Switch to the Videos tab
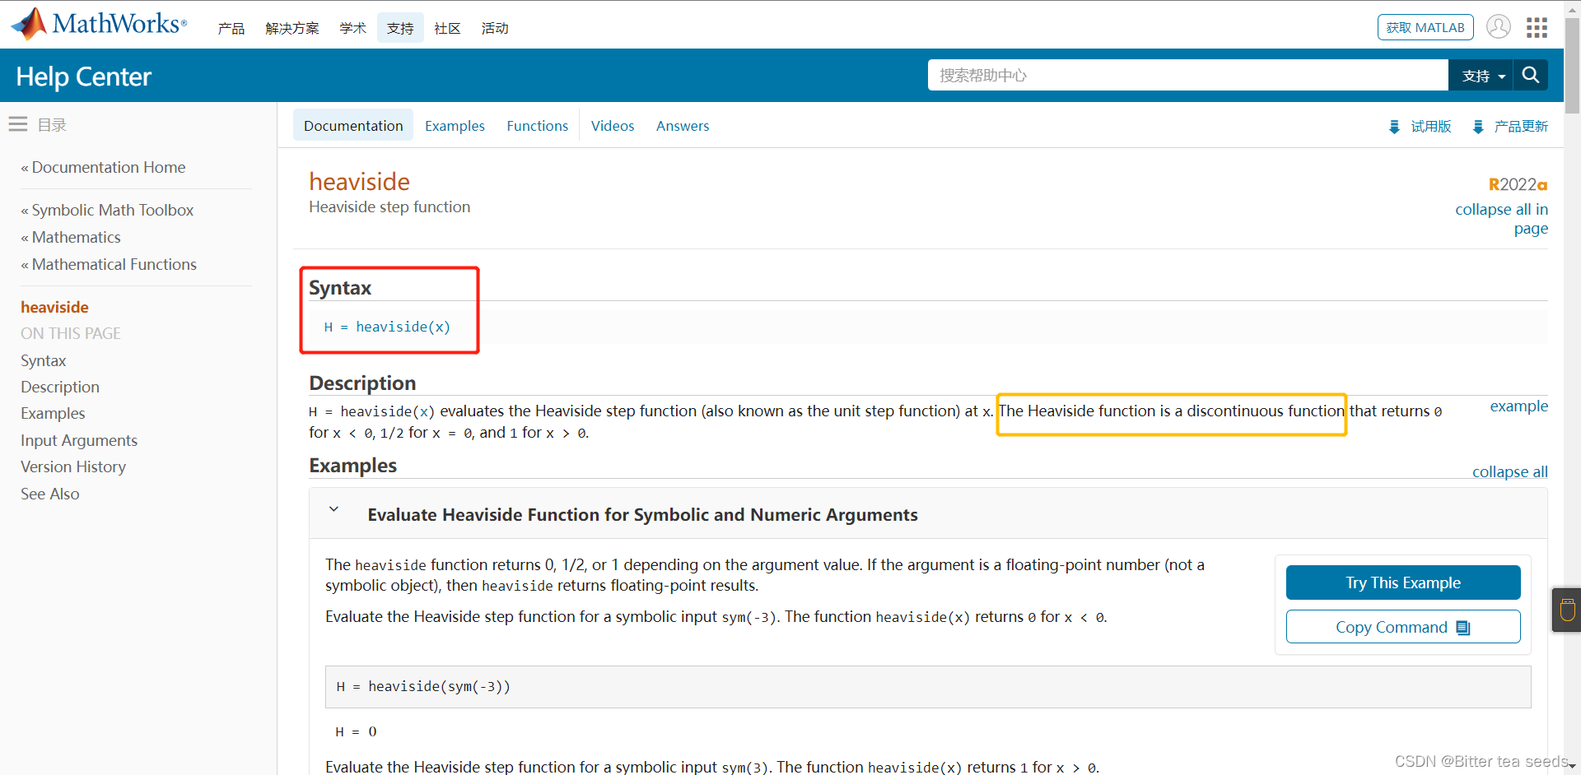This screenshot has width=1581, height=775. (613, 125)
